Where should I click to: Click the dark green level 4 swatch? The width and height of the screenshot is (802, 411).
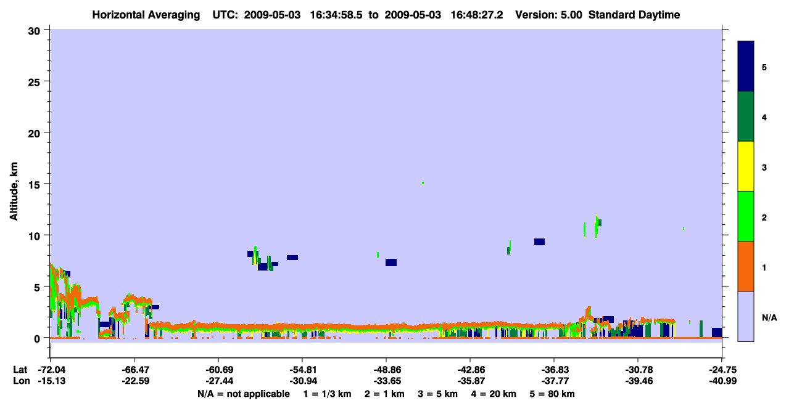point(746,116)
